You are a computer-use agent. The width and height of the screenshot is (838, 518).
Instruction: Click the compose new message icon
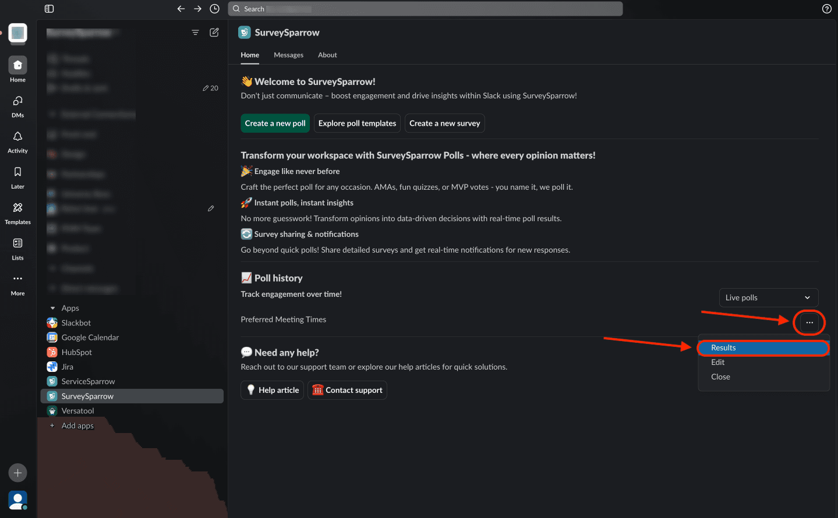(x=214, y=33)
